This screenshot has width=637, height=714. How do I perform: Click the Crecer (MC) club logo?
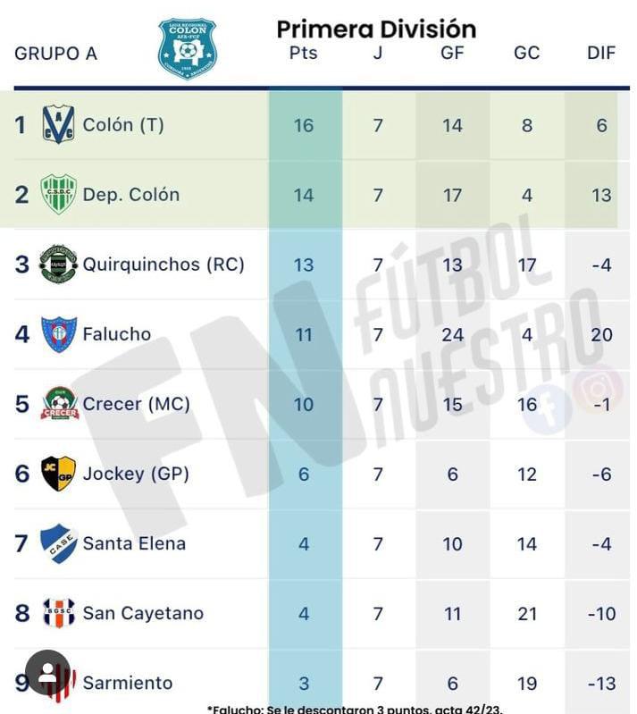tap(59, 404)
